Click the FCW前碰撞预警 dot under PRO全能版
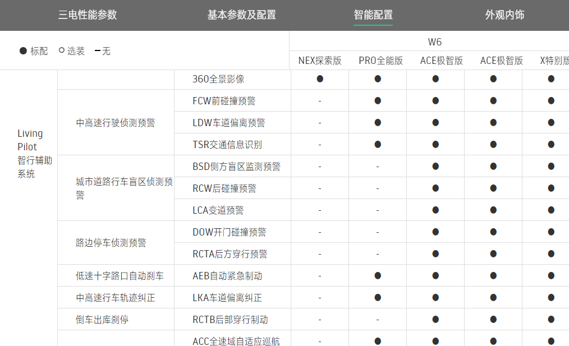The width and height of the screenshot is (569, 346). 378,100
